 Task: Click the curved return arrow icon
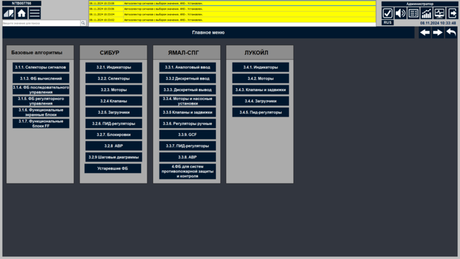(x=451, y=33)
